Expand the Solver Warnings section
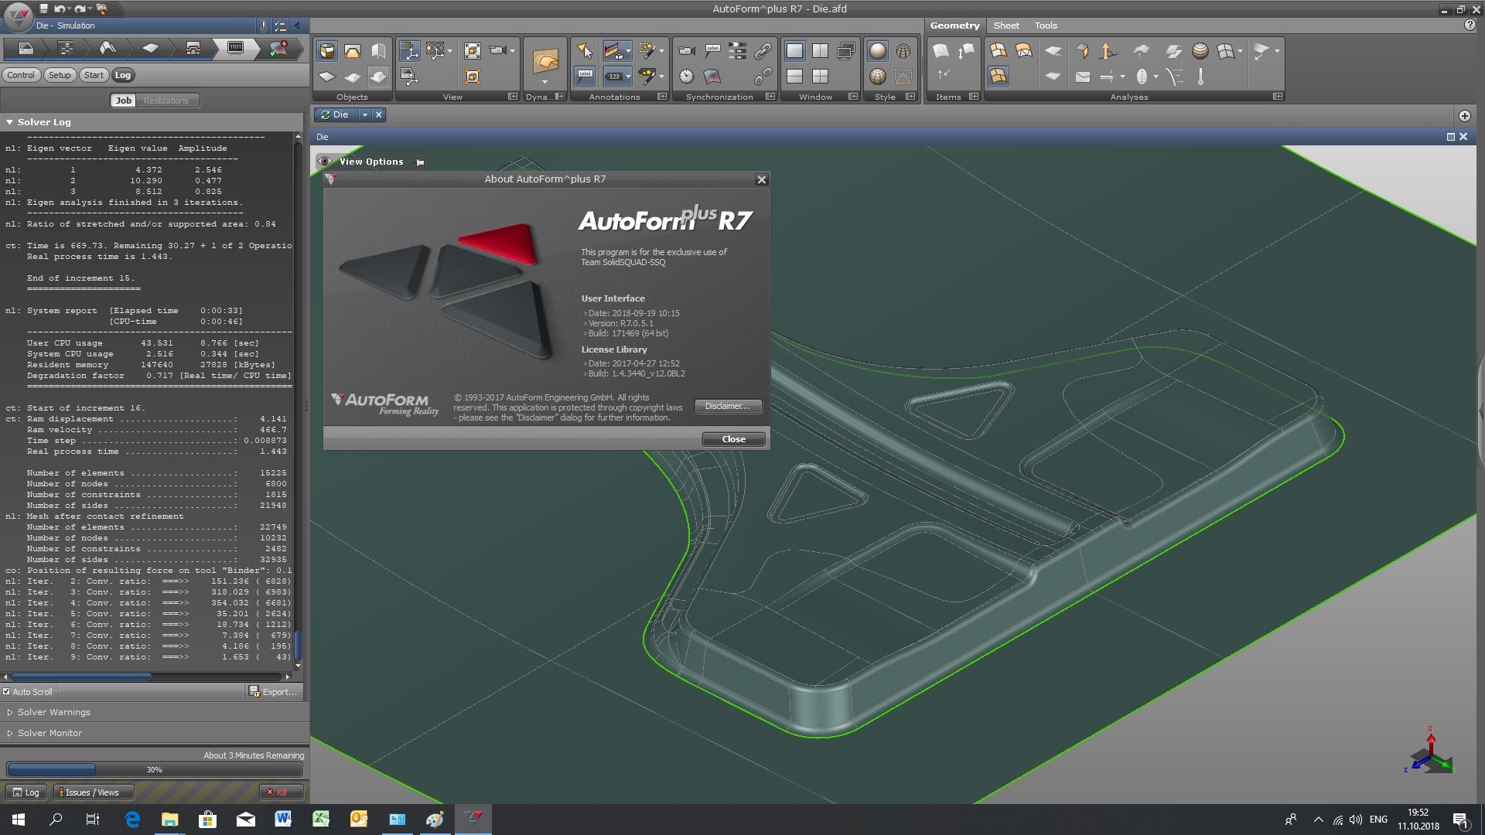This screenshot has width=1485, height=835. 9,712
